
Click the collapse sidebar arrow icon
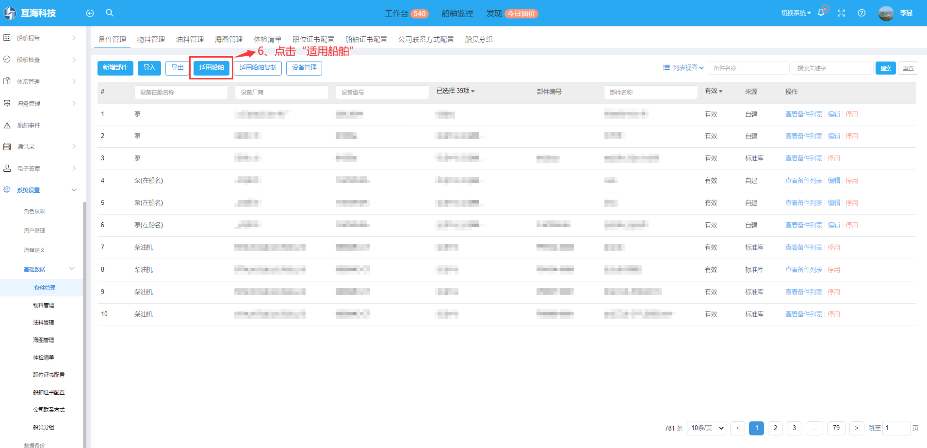coord(90,14)
